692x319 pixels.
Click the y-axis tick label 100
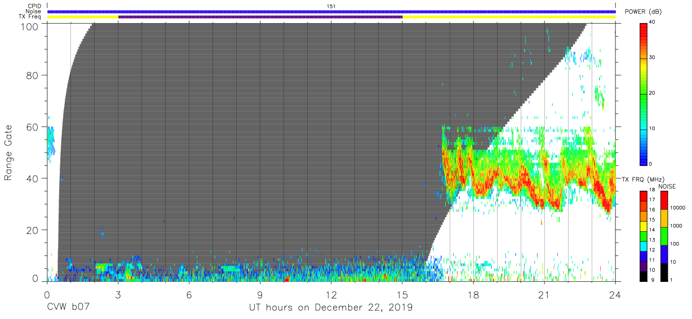[30, 26]
